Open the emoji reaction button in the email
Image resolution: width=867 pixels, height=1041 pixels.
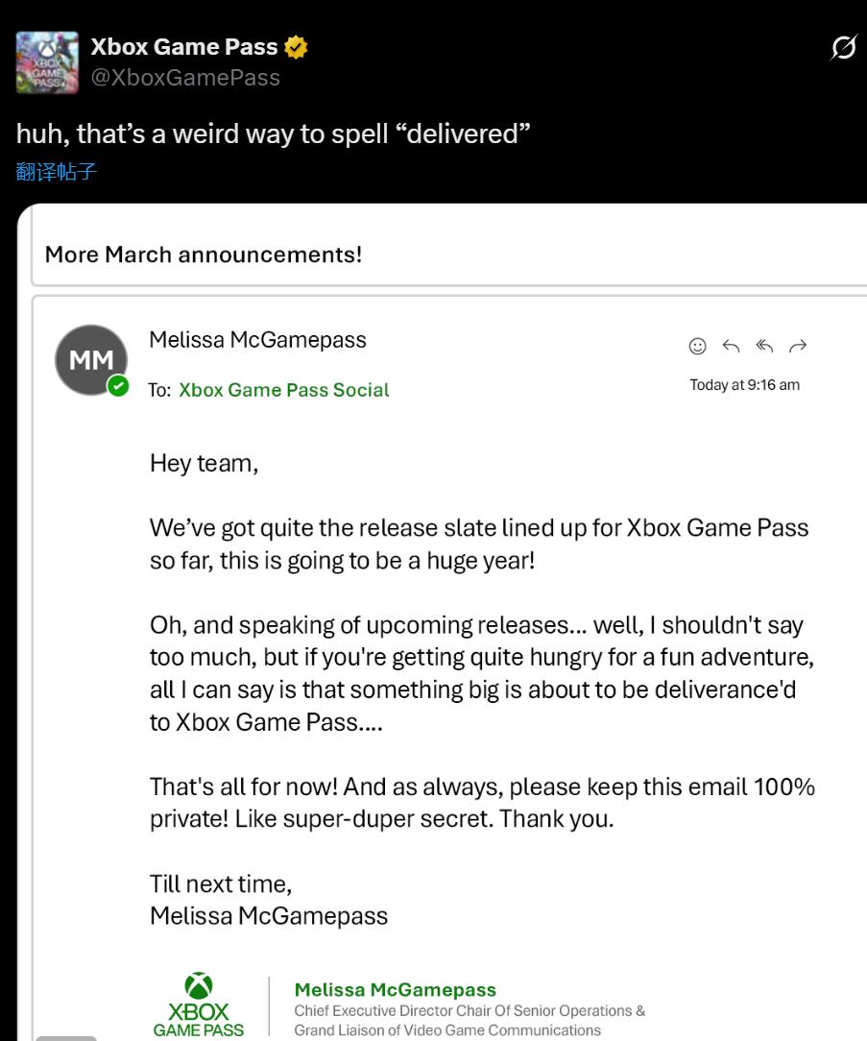(698, 346)
